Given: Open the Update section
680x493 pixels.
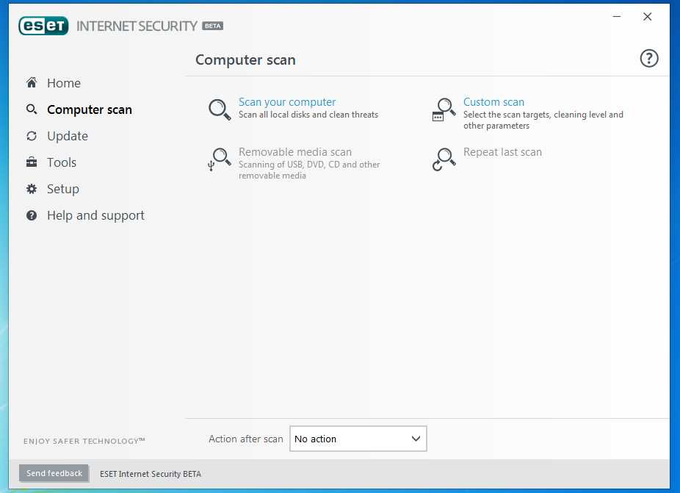Looking at the screenshot, I should point(68,136).
